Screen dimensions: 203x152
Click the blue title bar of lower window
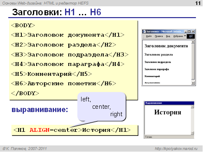(169, 103)
